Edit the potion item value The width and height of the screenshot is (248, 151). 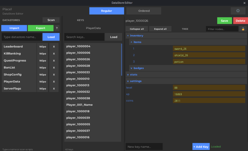point(209,62)
